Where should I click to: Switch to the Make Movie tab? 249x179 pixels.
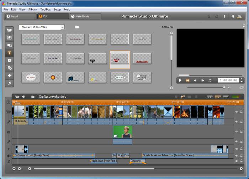coord(85,16)
